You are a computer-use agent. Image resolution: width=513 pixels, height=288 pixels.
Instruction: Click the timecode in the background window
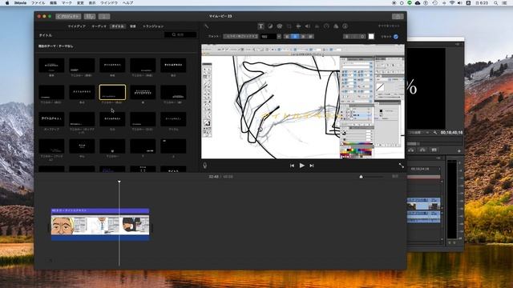[x=451, y=133]
